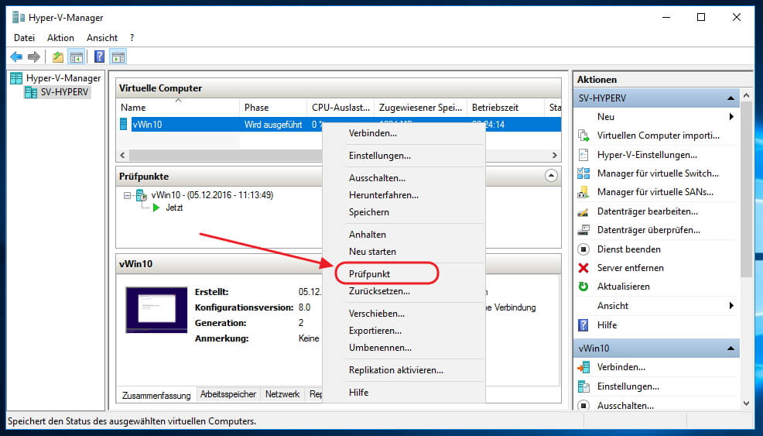Viewport: 763px width, 436px height.
Task: Open the Aktion menu
Action: [x=61, y=37]
